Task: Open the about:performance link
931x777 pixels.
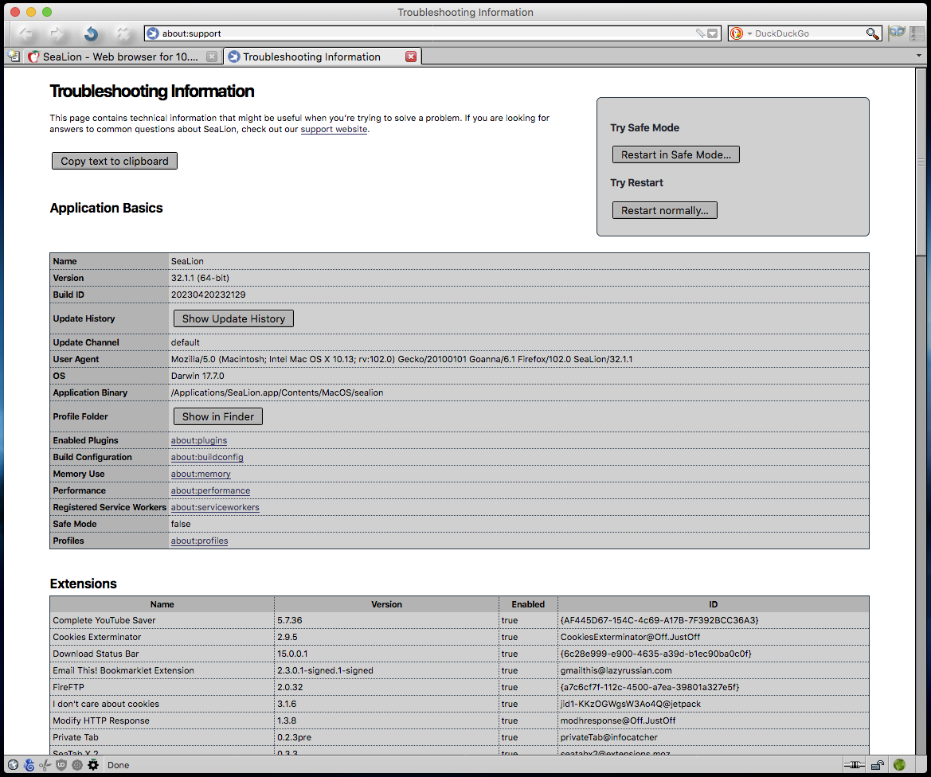Action: (210, 490)
